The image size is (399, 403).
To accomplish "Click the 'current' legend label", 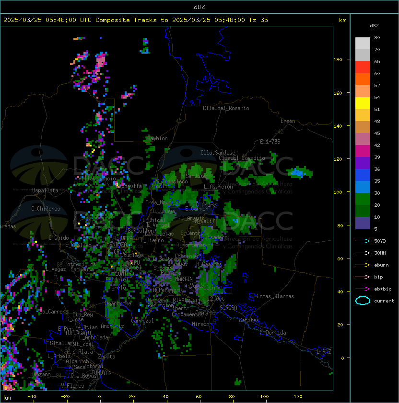I will [384, 301].
